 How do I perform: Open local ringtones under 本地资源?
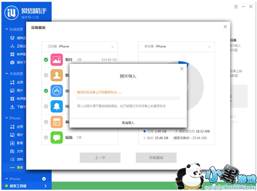click(18, 99)
